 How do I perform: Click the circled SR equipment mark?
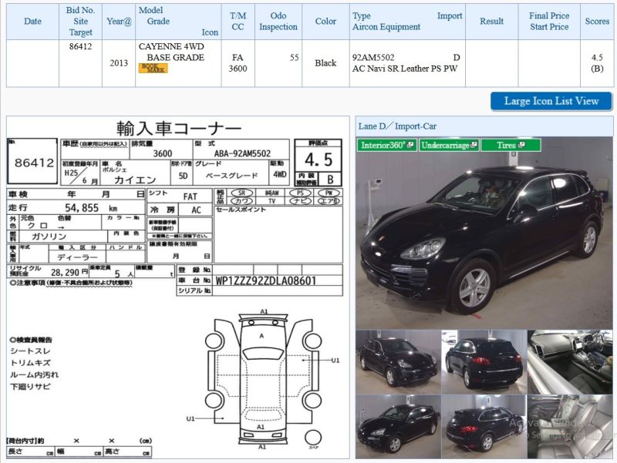pos(241,193)
